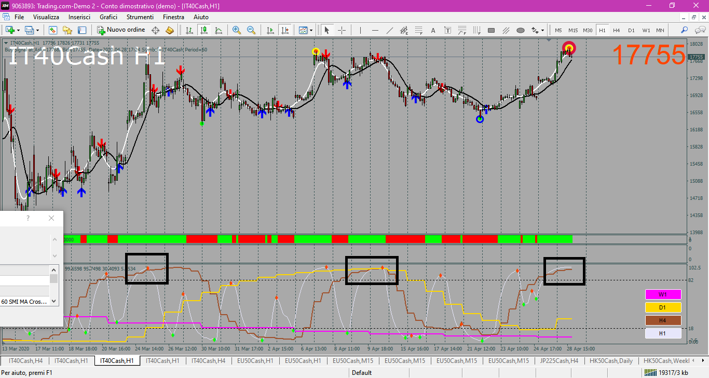Switch to M30 timeframe

tap(588, 30)
